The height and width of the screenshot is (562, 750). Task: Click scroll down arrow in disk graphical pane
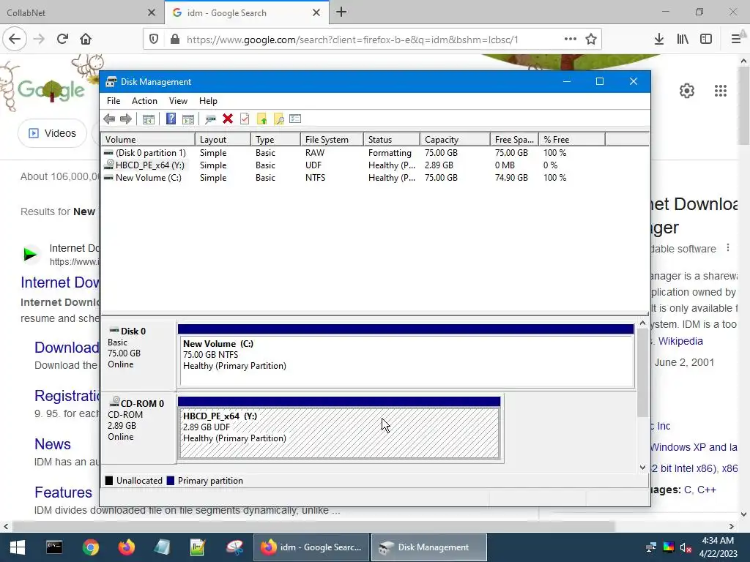point(643,468)
